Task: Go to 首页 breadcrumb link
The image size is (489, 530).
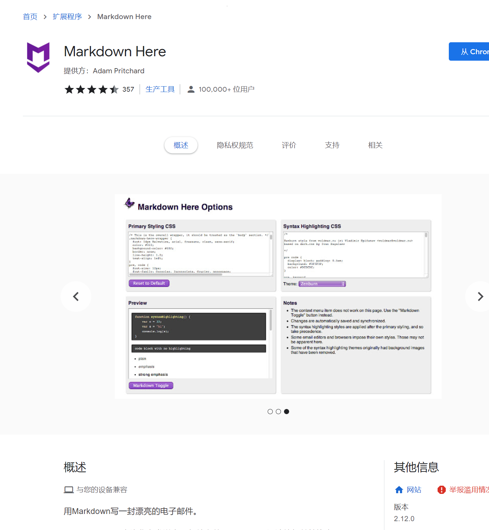Action: pyautogui.click(x=30, y=17)
